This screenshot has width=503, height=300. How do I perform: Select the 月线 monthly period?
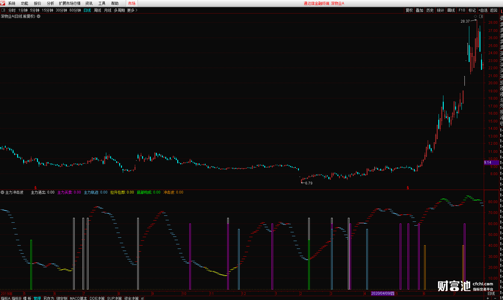coord(108,10)
